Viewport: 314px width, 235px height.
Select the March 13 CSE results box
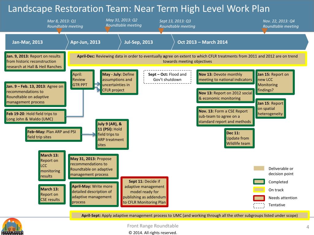pyautogui.click(x=52, y=194)
